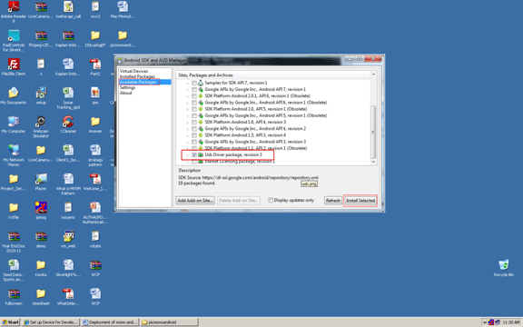Select the Webcam Simulator desktop icon

tap(41, 122)
